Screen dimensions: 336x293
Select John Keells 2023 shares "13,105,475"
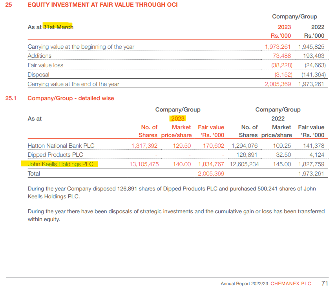pos(144,164)
